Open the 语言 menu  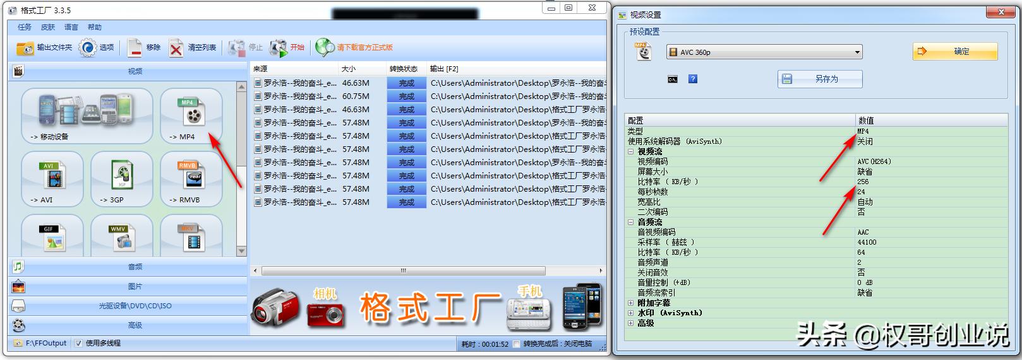(x=71, y=28)
